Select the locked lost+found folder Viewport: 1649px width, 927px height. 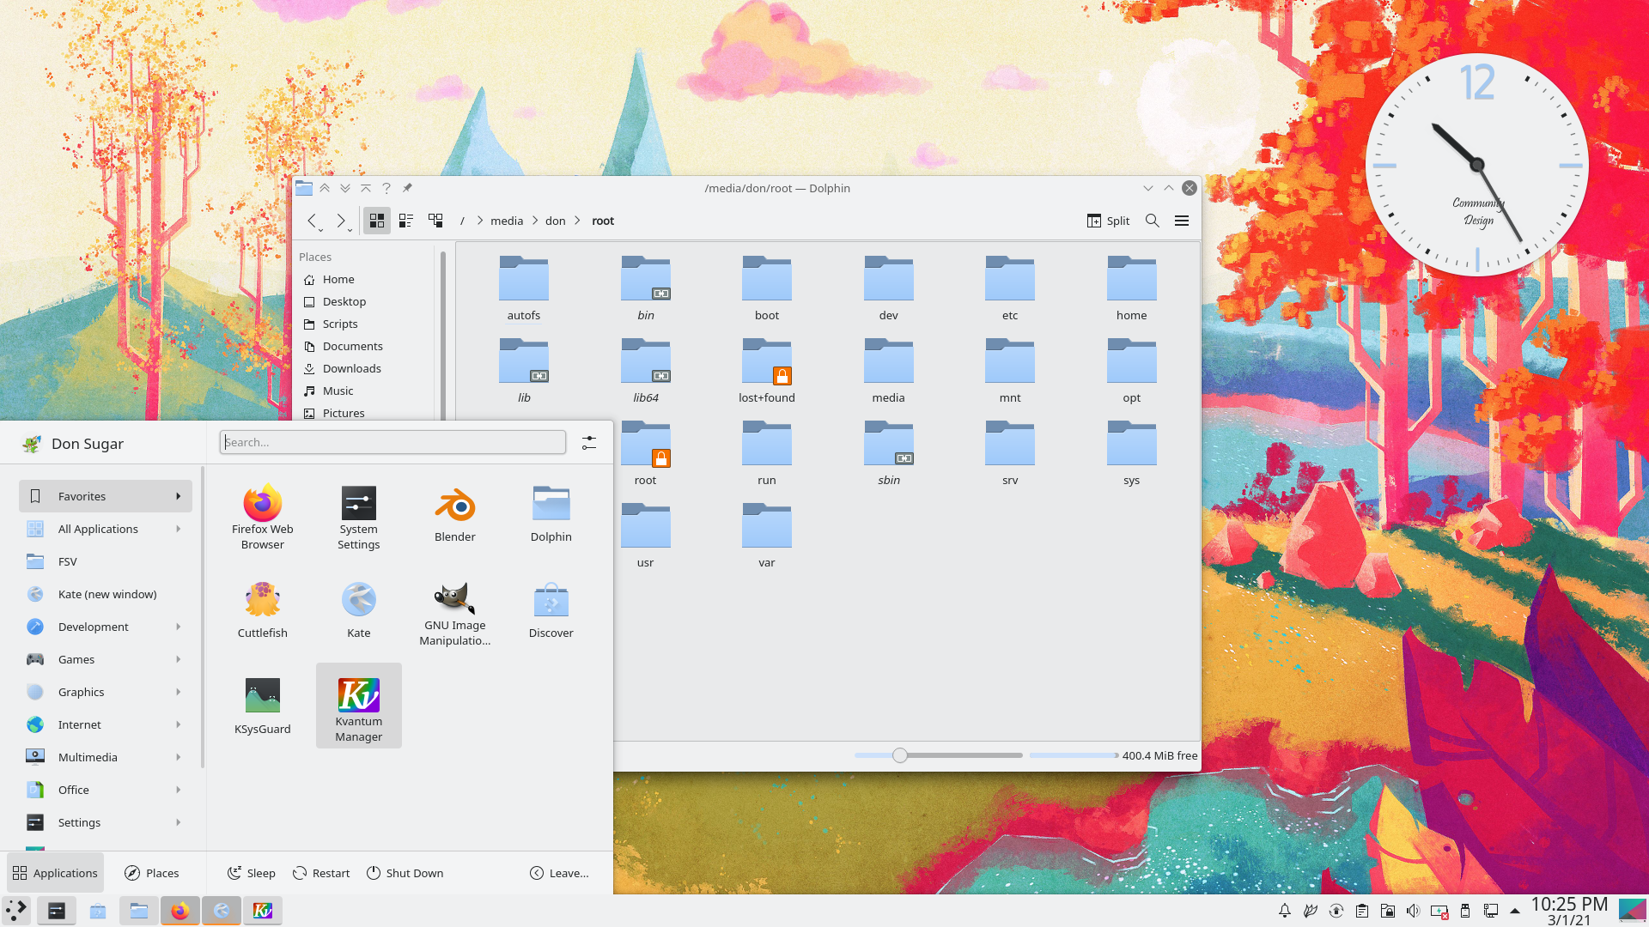coord(767,371)
